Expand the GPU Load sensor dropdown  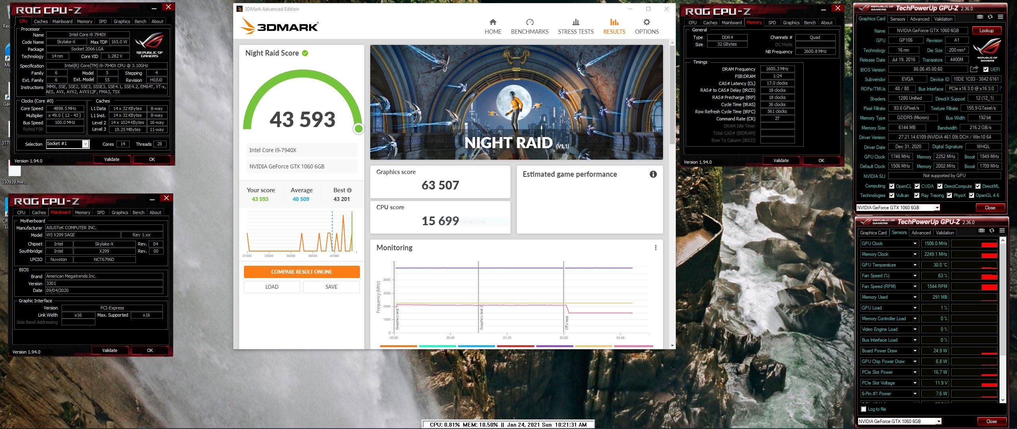915,308
